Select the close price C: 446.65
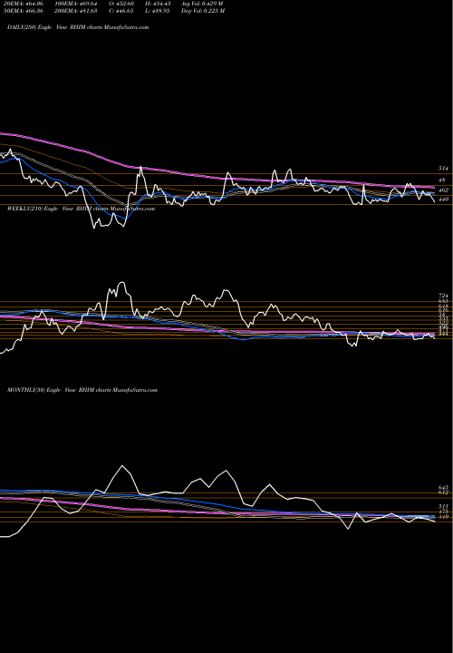This screenshot has width=453, height=653. point(122,11)
